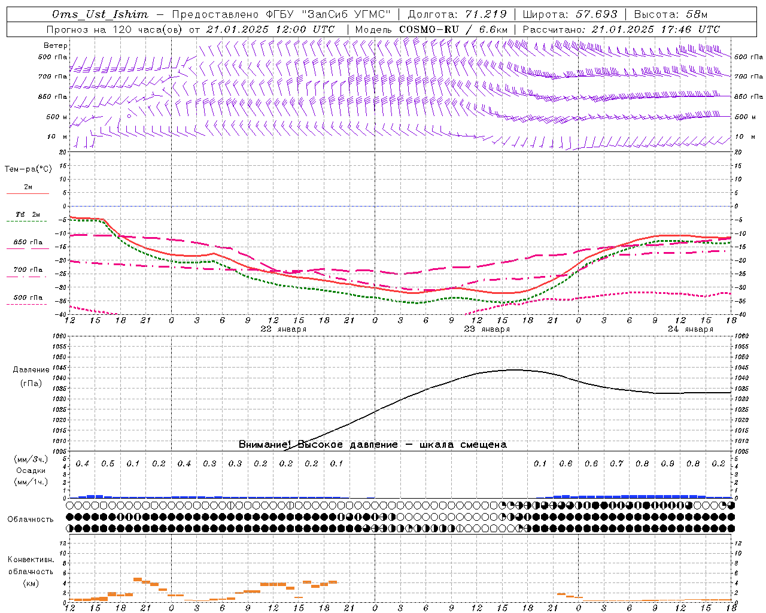The width and height of the screenshot is (766, 613).
Task: Click the Прогноз на 120 часа(ов) text
Action: 114,29
